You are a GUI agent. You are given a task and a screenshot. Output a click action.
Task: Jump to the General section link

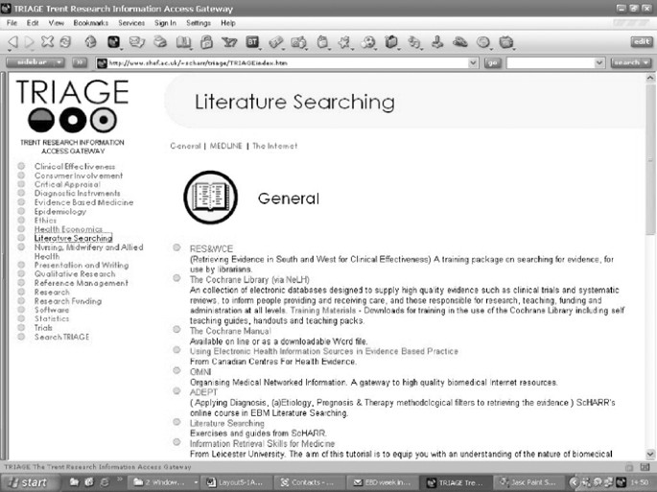tap(185, 146)
